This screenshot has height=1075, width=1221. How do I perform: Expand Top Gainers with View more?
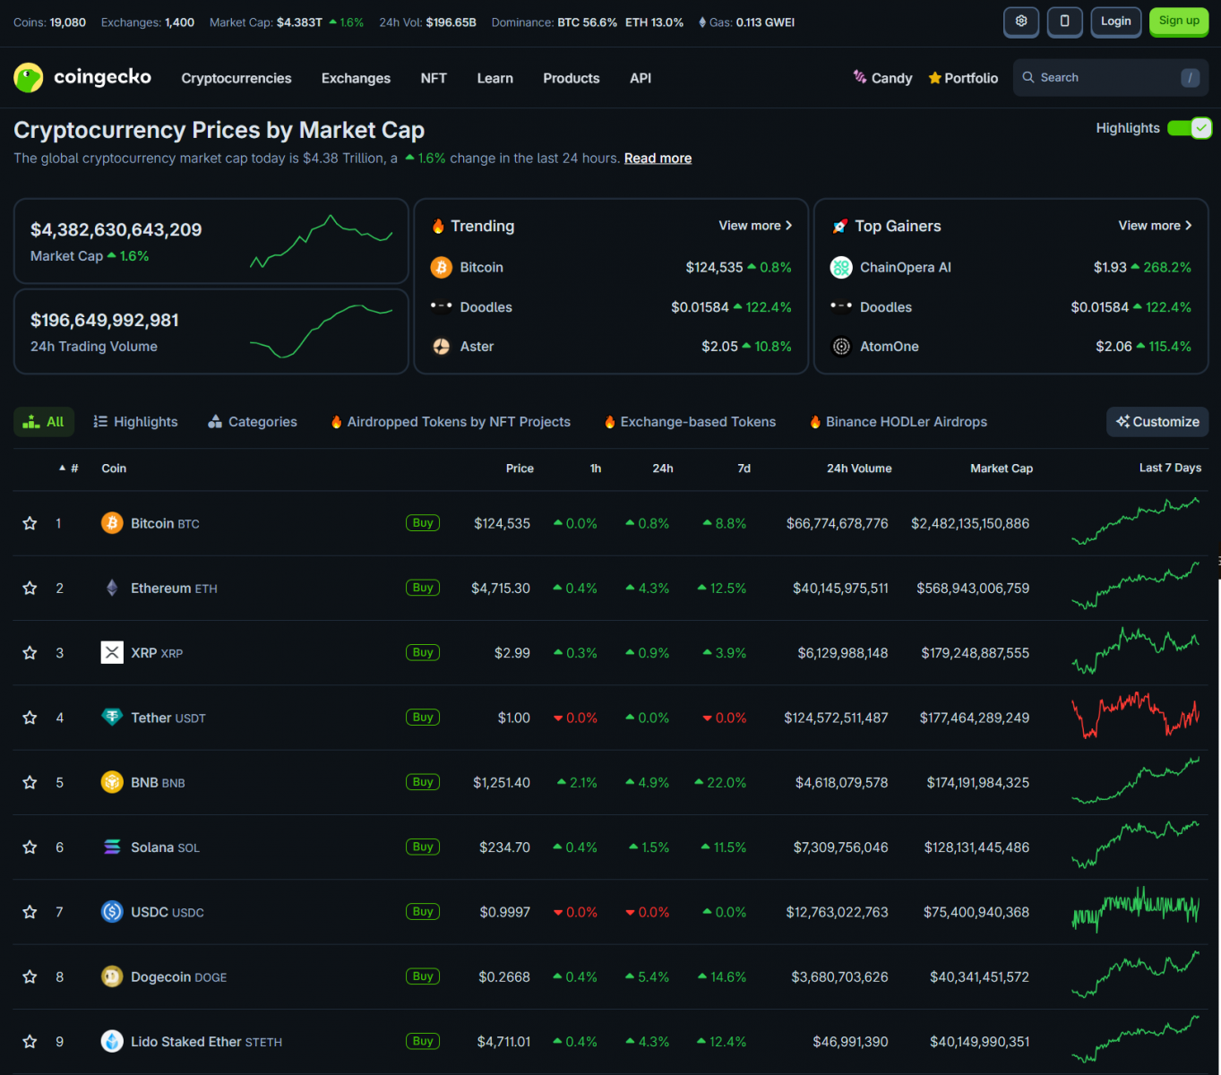[x=1155, y=226]
